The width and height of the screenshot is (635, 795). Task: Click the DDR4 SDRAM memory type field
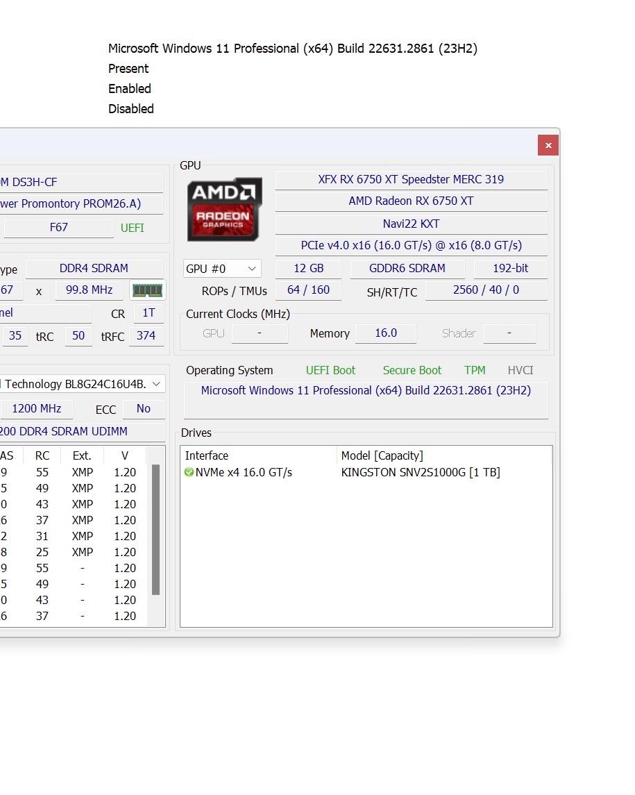[94, 268]
